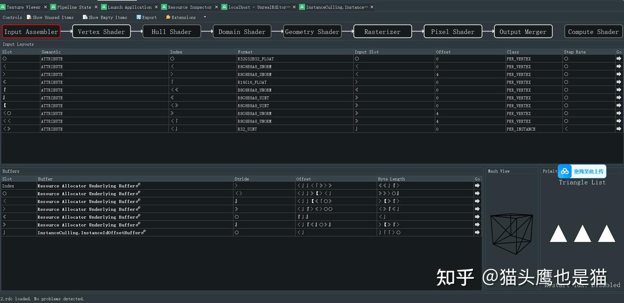This screenshot has width=624, height=303.
Task: Click the Go arrow on the last Step Rate row
Action: click(x=618, y=129)
